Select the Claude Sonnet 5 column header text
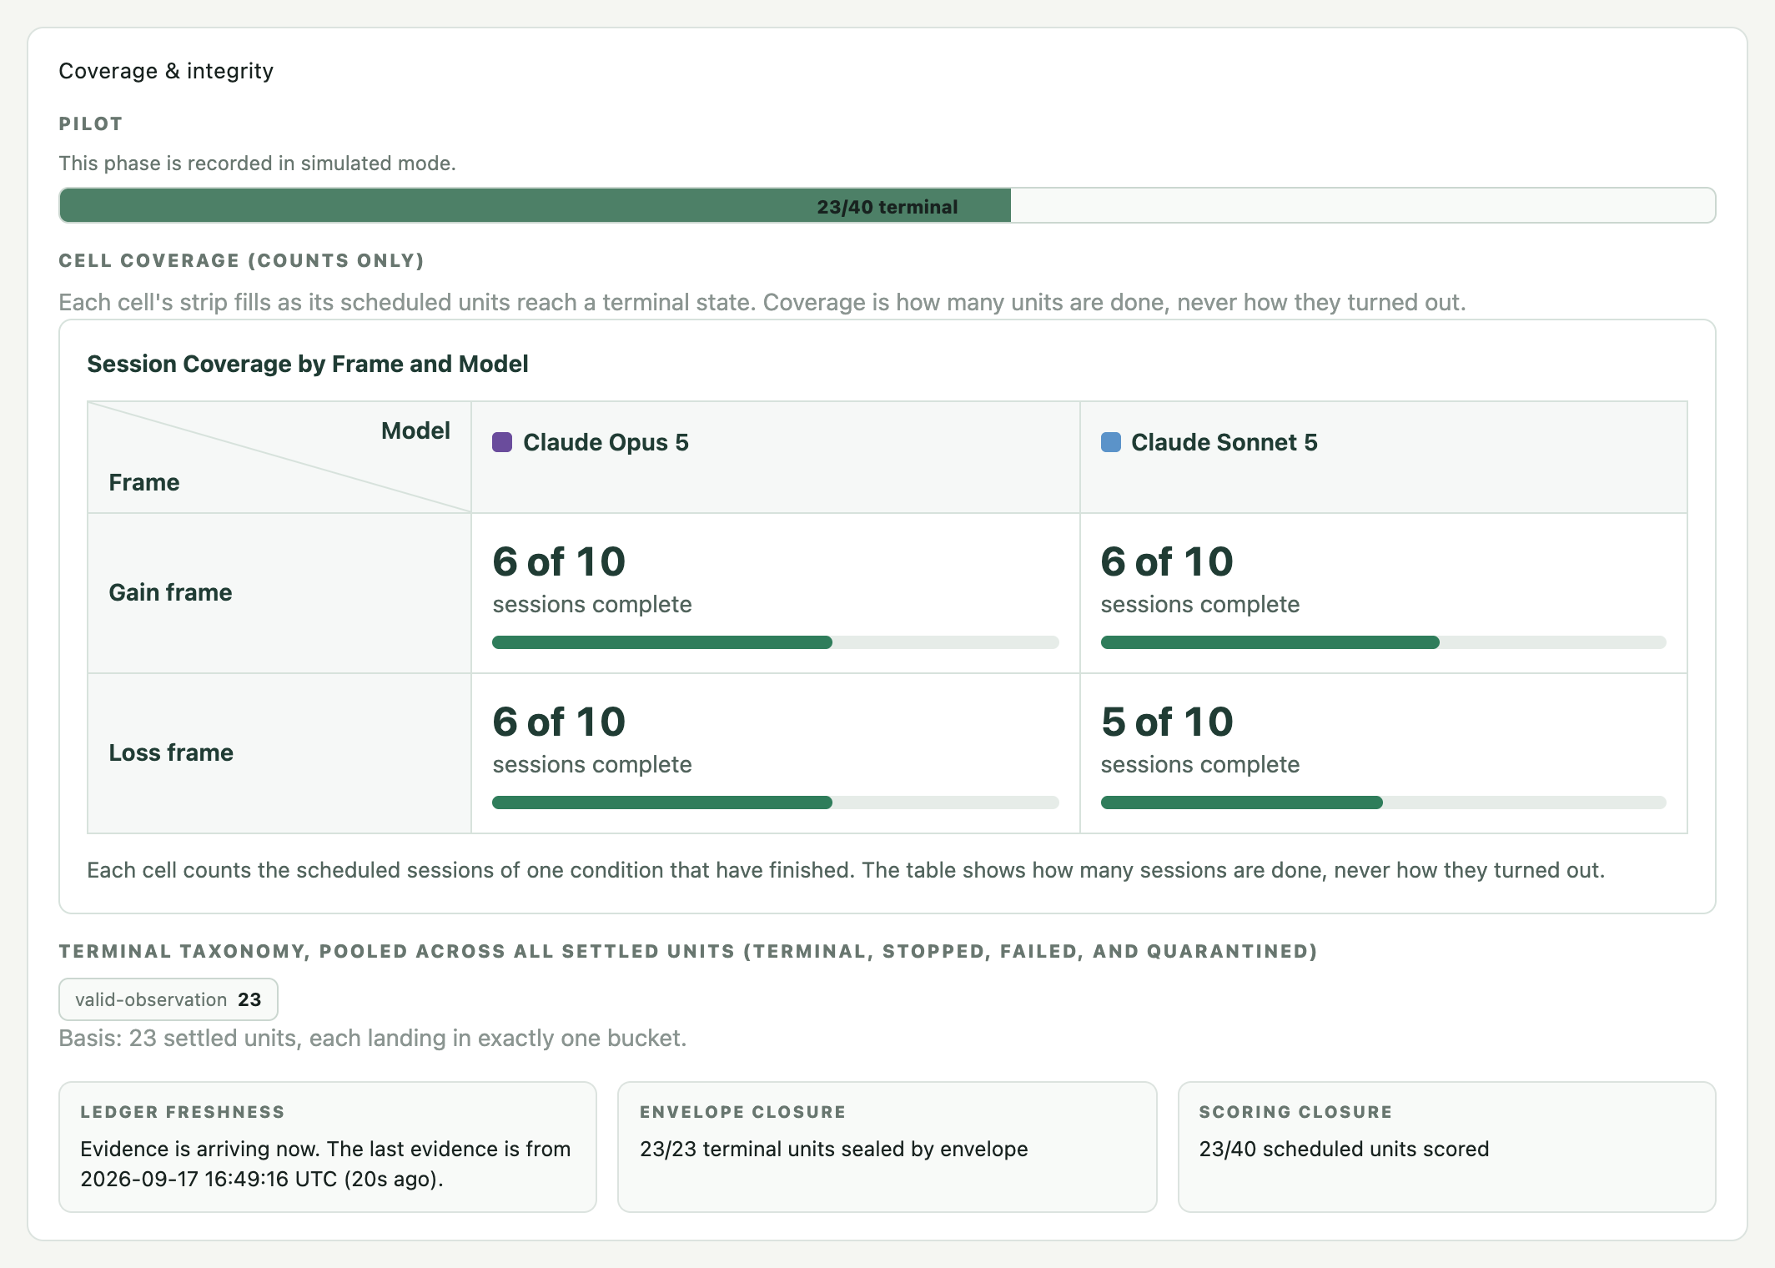Viewport: 1775px width, 1268px height. click(x=1224, y=442)
